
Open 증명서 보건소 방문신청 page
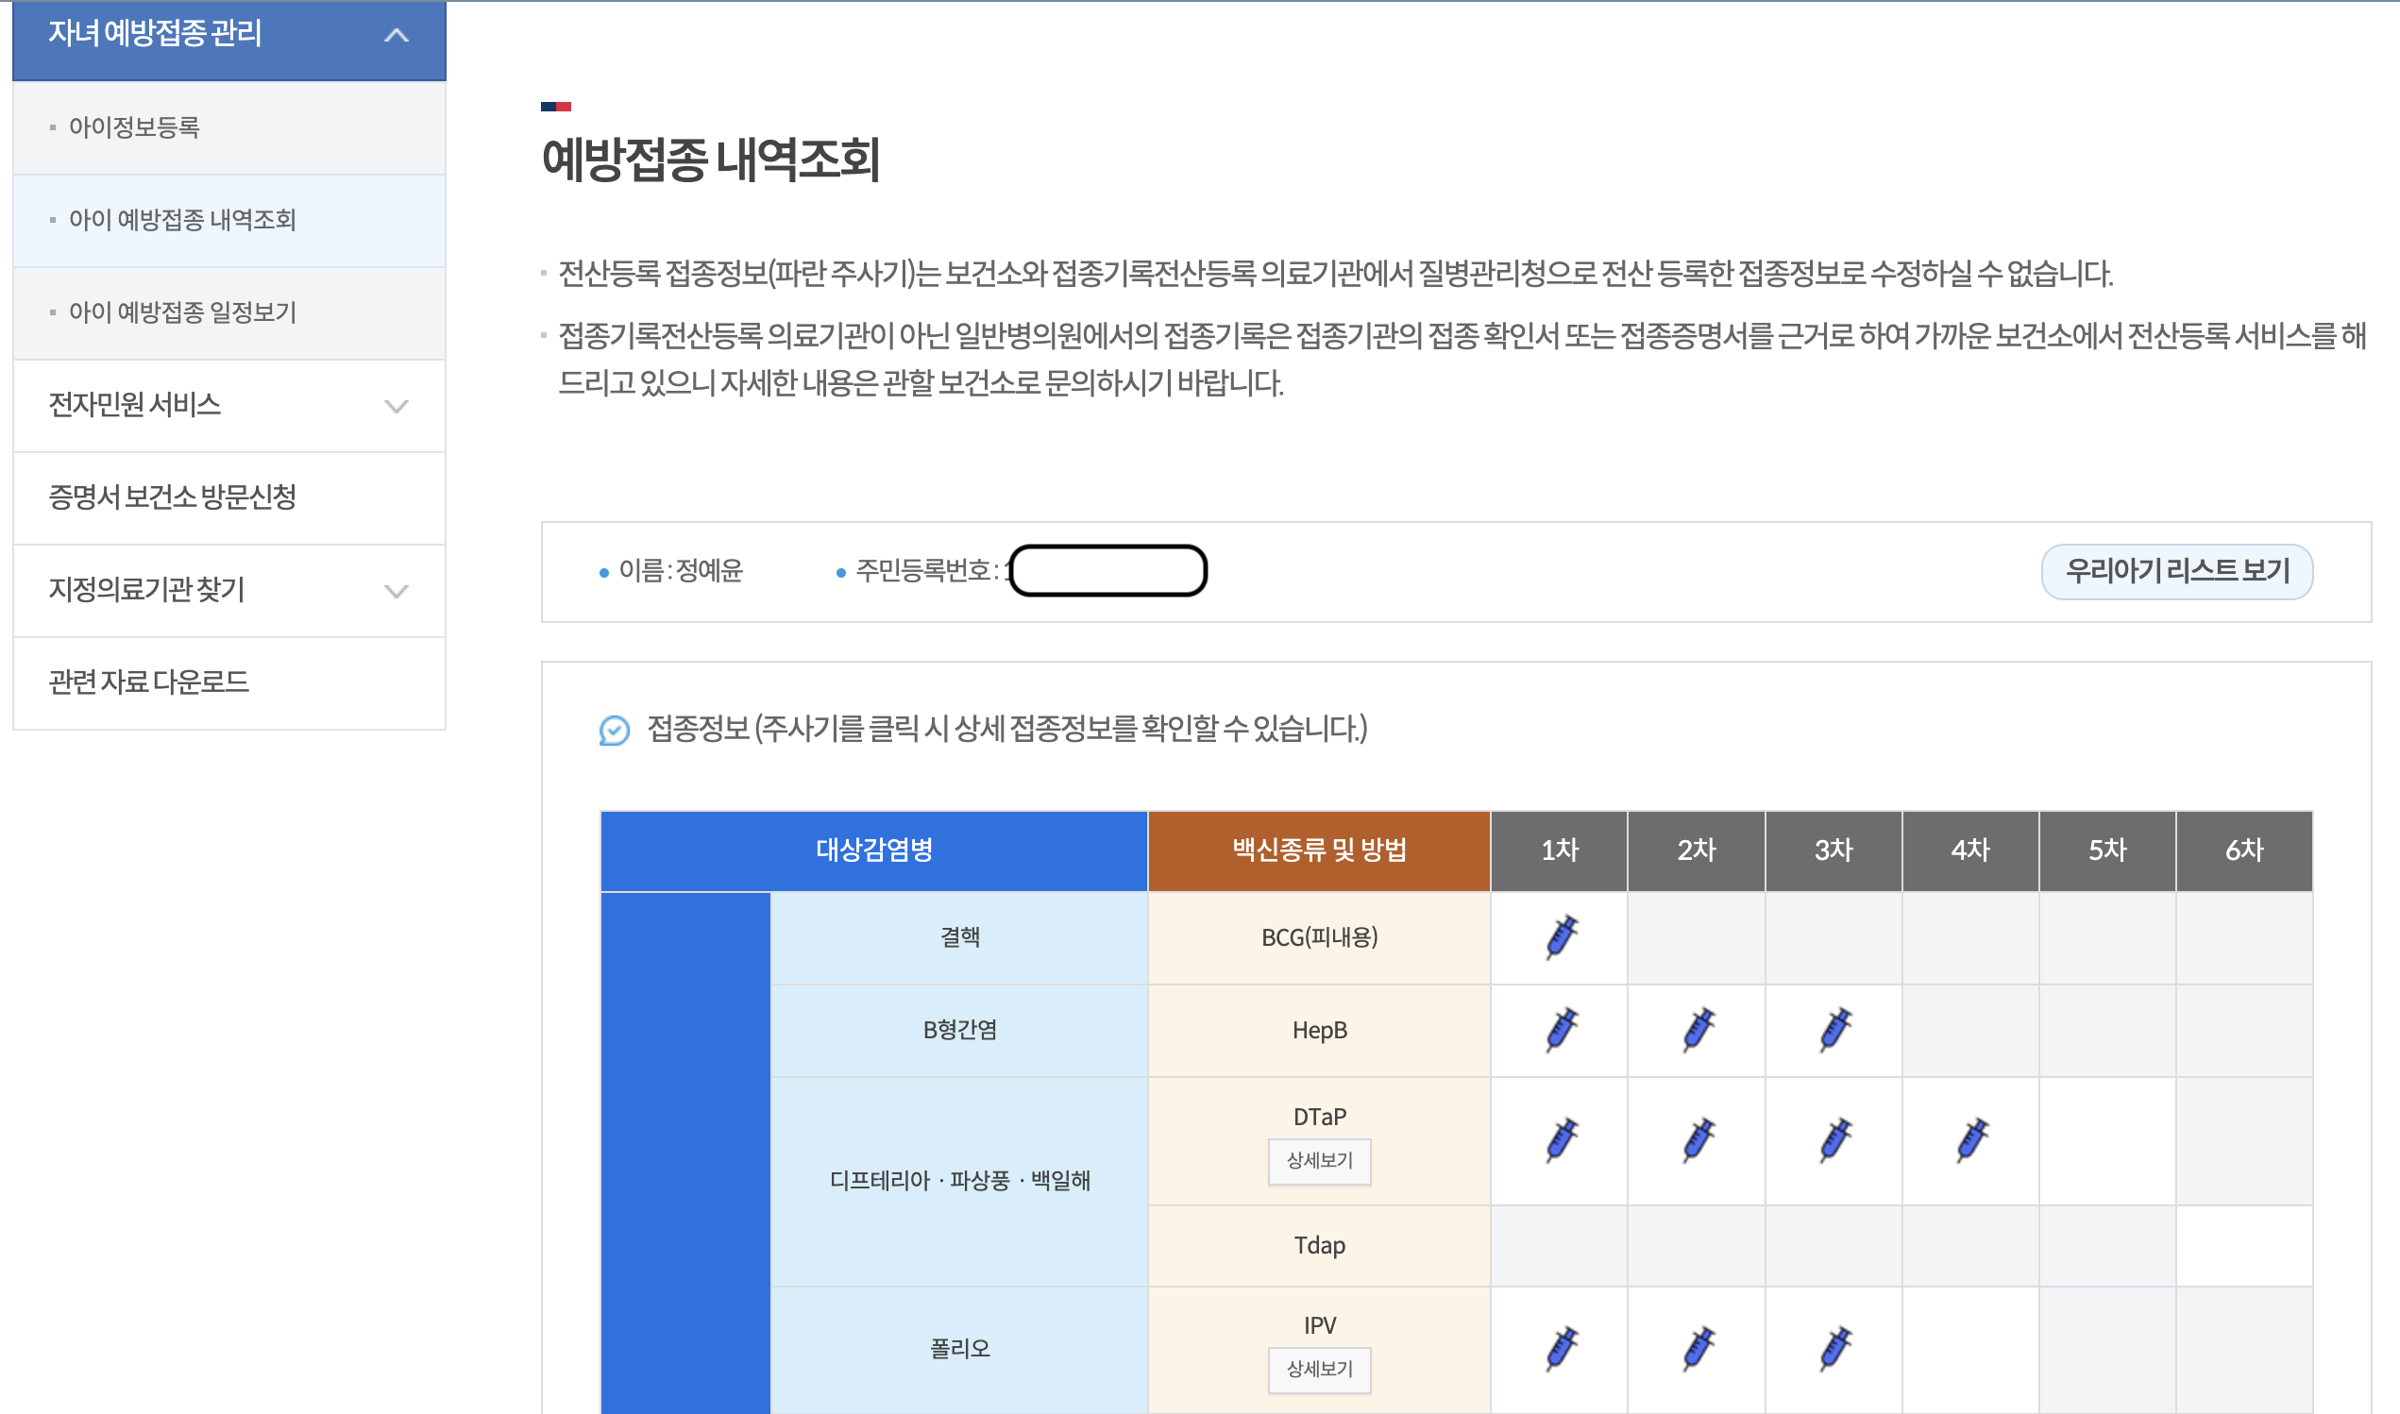tap(173, 497)
